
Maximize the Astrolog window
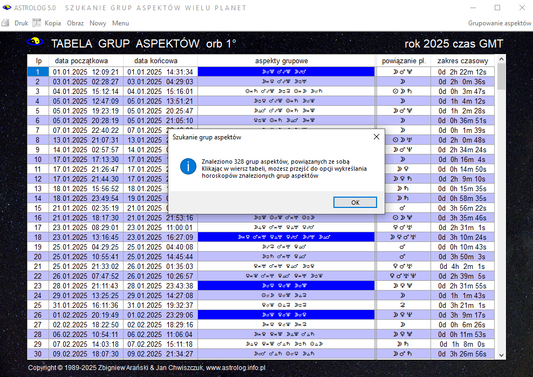pyautogui.click(x=497, y=8)
